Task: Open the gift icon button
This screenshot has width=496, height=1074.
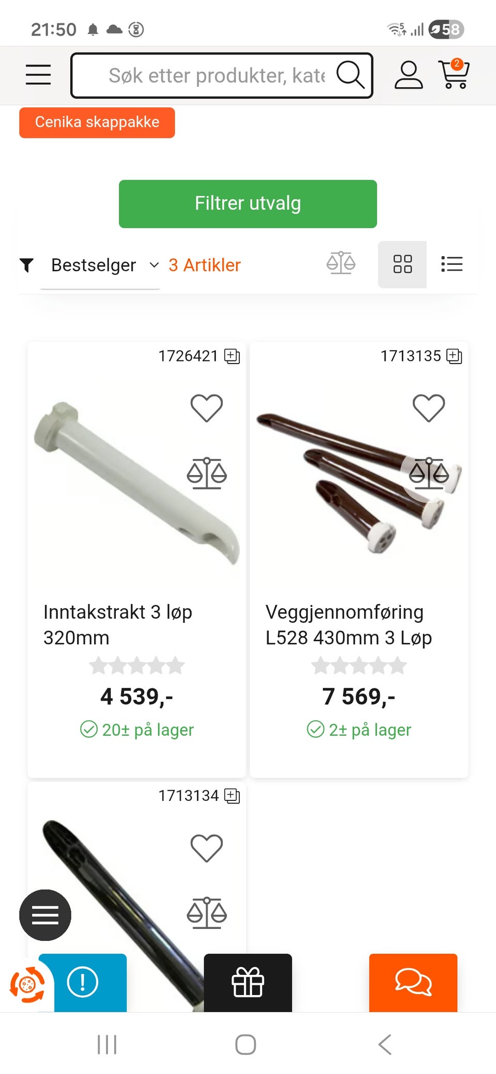Action: 248,982
